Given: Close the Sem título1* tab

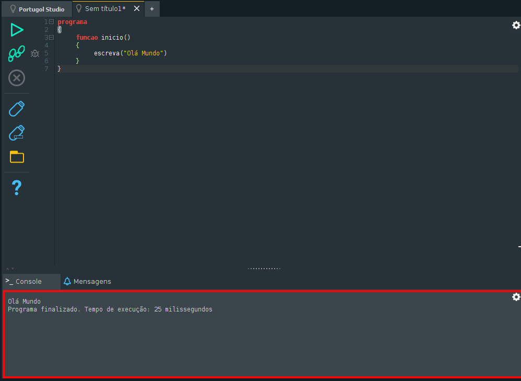Looking at the screenshot, I should click(x=137, y=9).
